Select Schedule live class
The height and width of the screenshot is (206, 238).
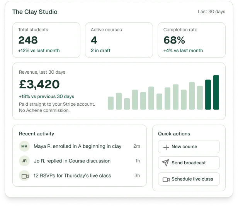[189, 179]
